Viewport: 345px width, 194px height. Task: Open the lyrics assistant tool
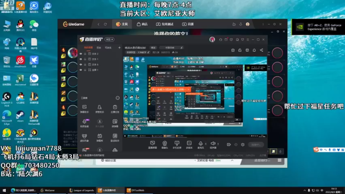(x=115, y=138)
